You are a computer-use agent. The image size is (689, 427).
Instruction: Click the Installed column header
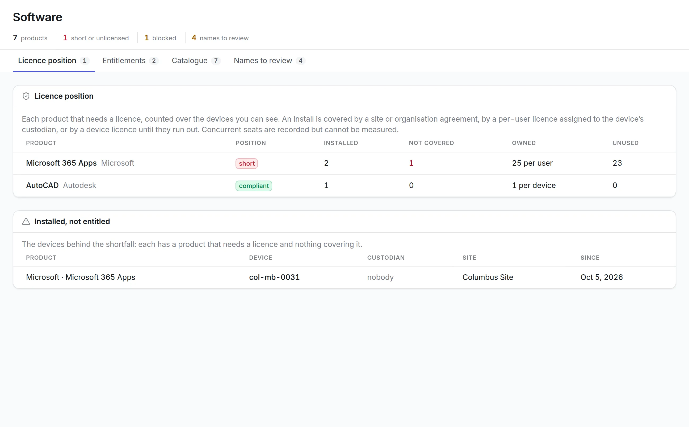pos(341,143)
